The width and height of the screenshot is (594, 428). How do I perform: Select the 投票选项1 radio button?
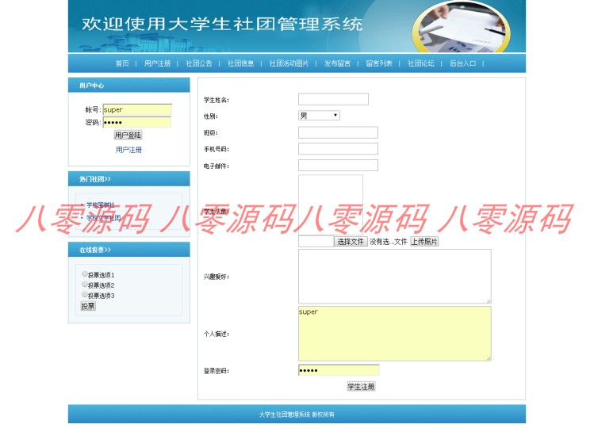85,274
